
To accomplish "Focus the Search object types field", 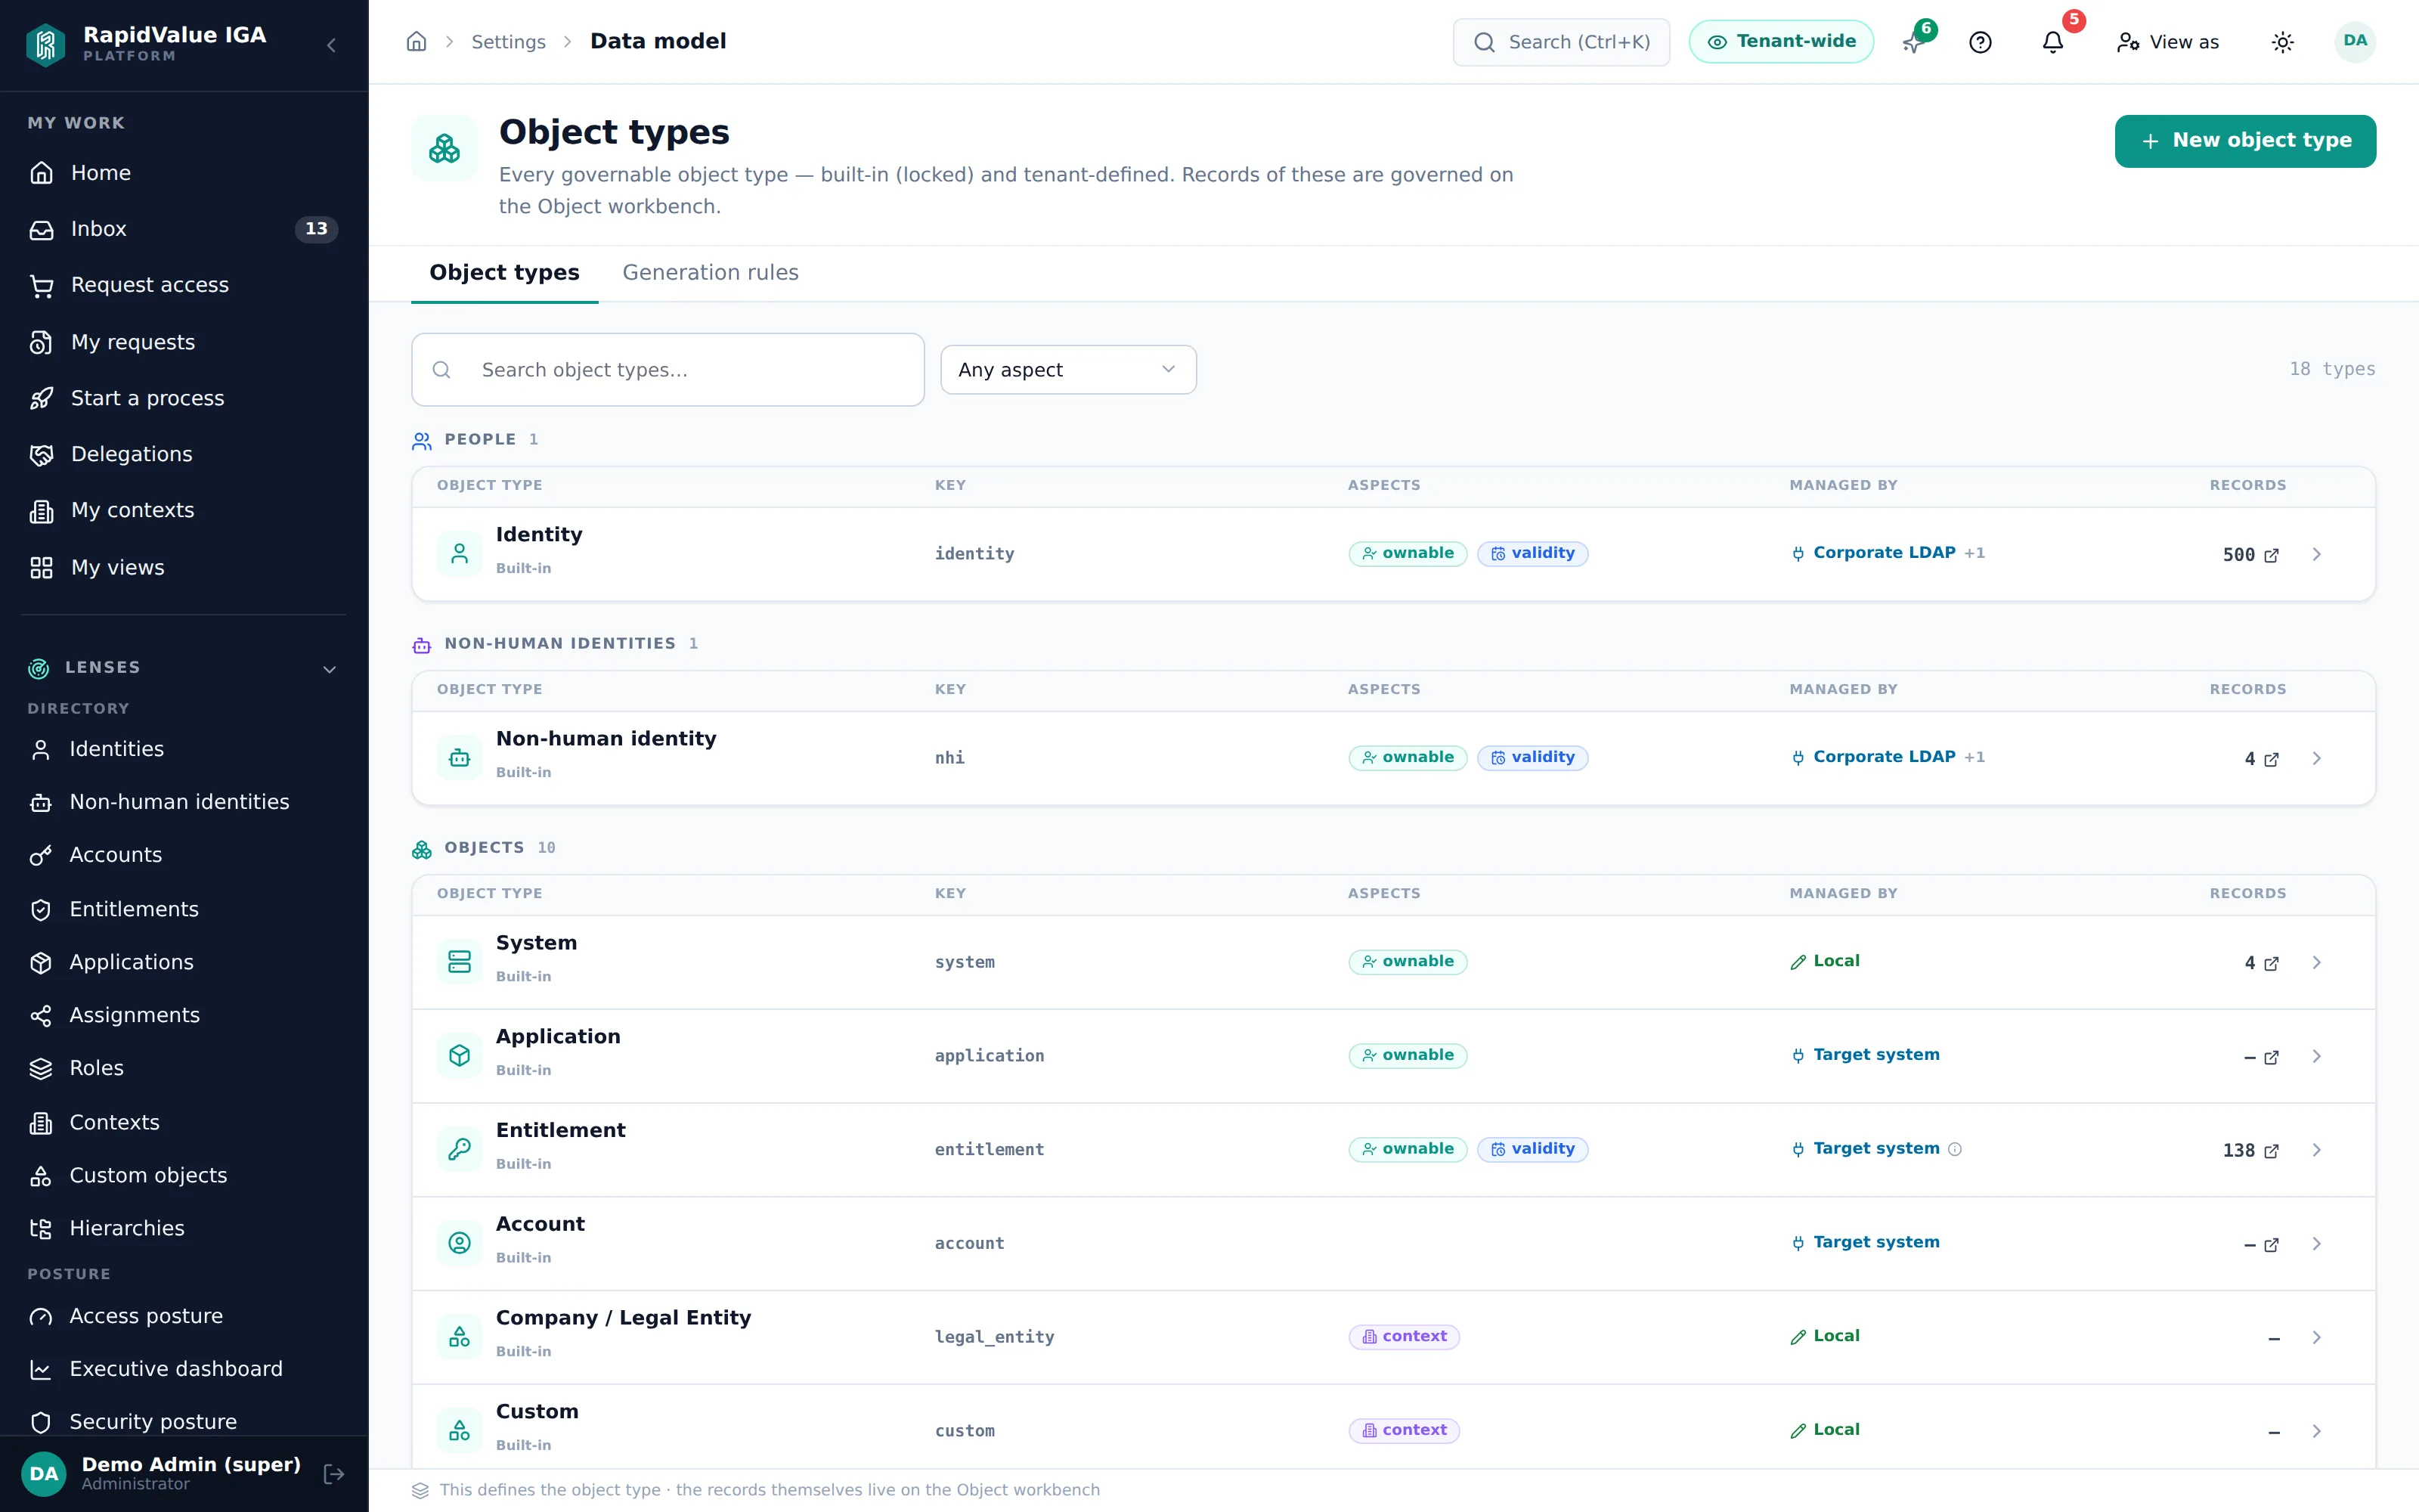I will click(x=667, y=370).
